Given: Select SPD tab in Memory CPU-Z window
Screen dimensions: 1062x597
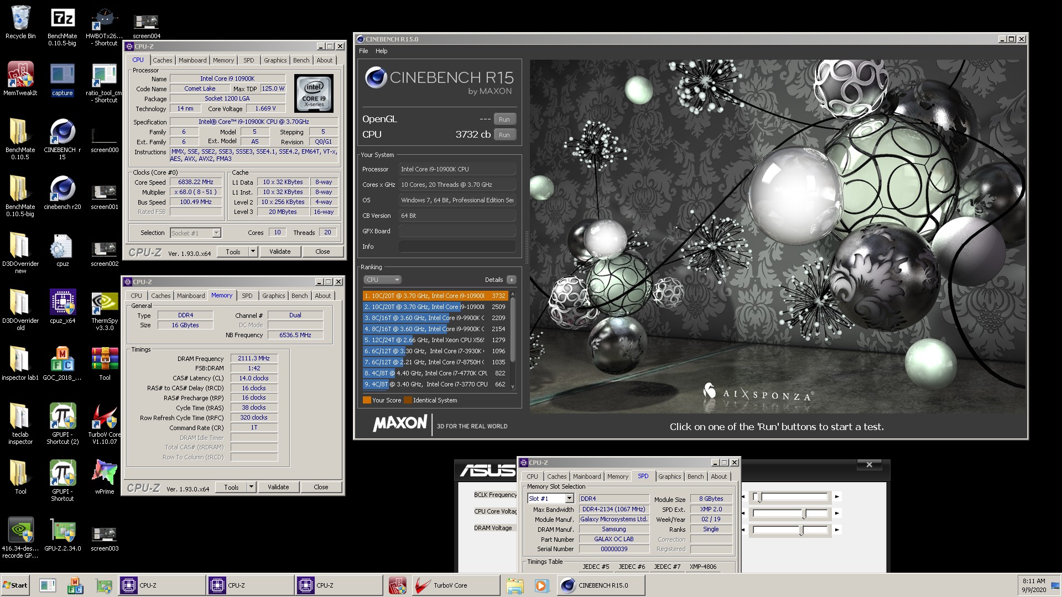Looking at the screenshot, I should pyautogui.click(x=247, y=296).
